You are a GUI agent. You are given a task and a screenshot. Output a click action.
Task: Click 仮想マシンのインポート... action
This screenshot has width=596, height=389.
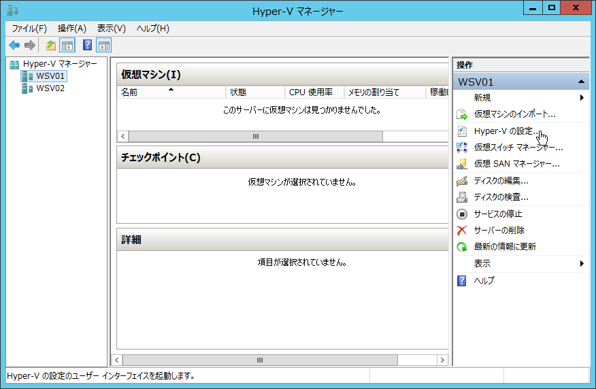(514, 114)
